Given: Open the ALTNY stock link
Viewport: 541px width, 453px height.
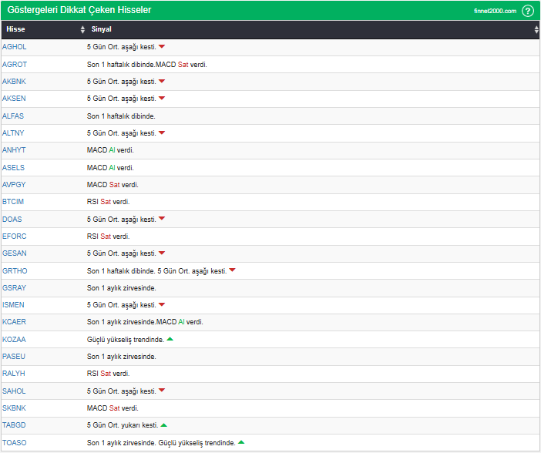Looking at the screenshot, I should coord(13,133).
